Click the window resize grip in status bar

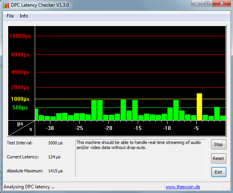pyautogui.click(x=228, y=188)
